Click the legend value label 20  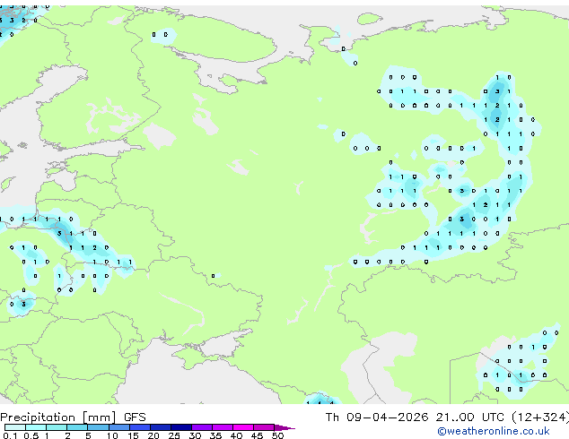[153, 435]
